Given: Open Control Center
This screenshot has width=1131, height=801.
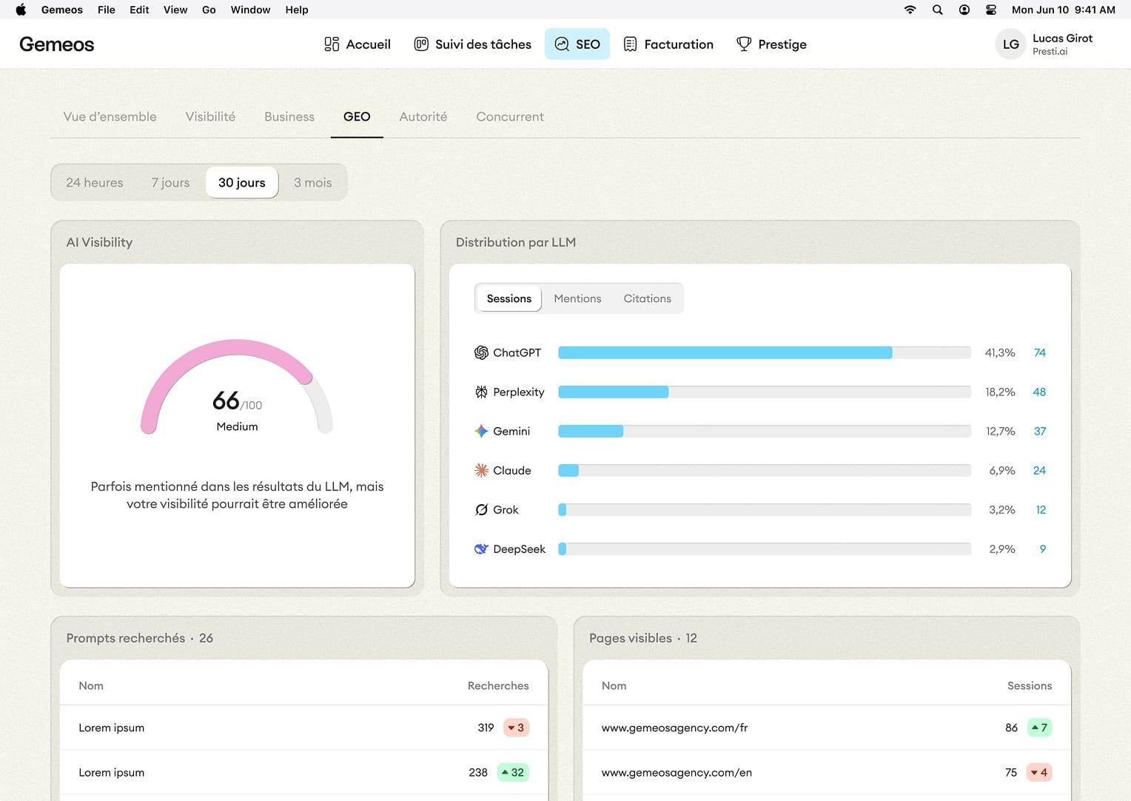Looking at the screenshot, I should (x=991, y=10).
